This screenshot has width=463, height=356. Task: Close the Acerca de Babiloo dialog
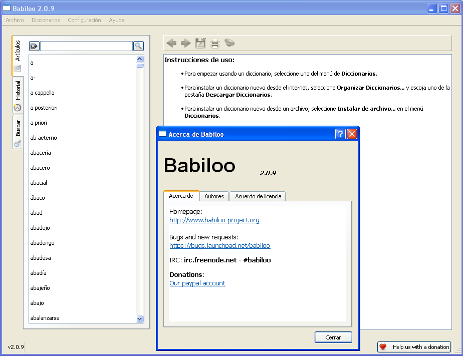(352, 134)
